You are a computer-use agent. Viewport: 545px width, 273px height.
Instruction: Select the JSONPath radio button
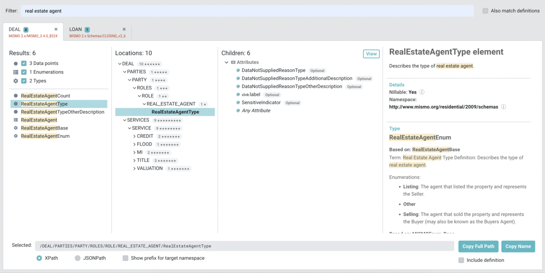point(77,258)
